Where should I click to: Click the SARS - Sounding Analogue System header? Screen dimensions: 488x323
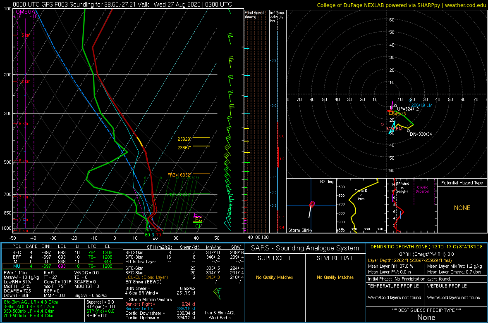[x=305, y=248]
